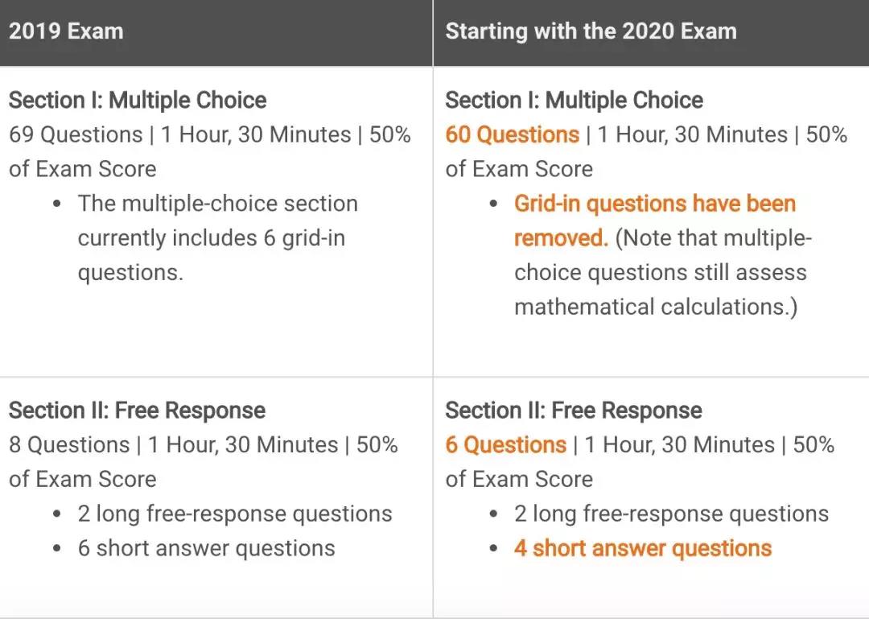Click the orange "6 Questions" text
Image resolution: width=869 pixels, height=619 pixels.
(505, 445)
